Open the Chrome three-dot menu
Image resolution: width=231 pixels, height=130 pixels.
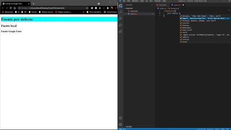[115, 8]
